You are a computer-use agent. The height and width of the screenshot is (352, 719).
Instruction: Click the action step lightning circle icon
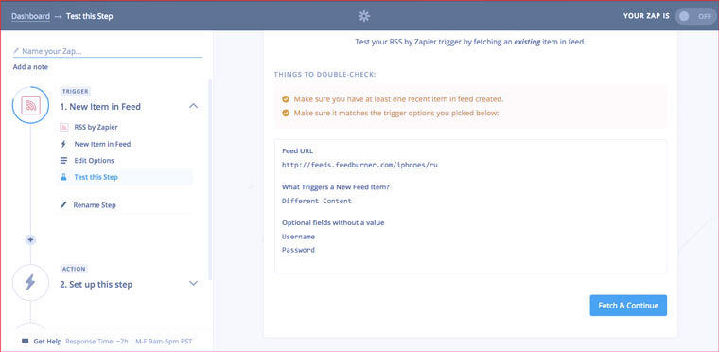pyautogui.click(x=30, y=282)
